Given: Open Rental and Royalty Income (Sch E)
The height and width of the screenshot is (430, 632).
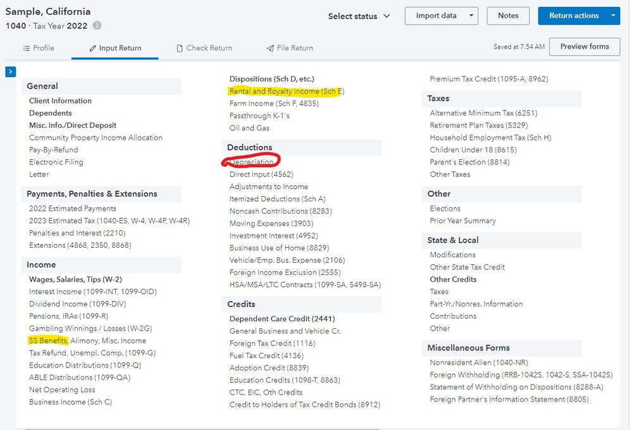Looking at the screenshot, I should [x=287, y=92].
